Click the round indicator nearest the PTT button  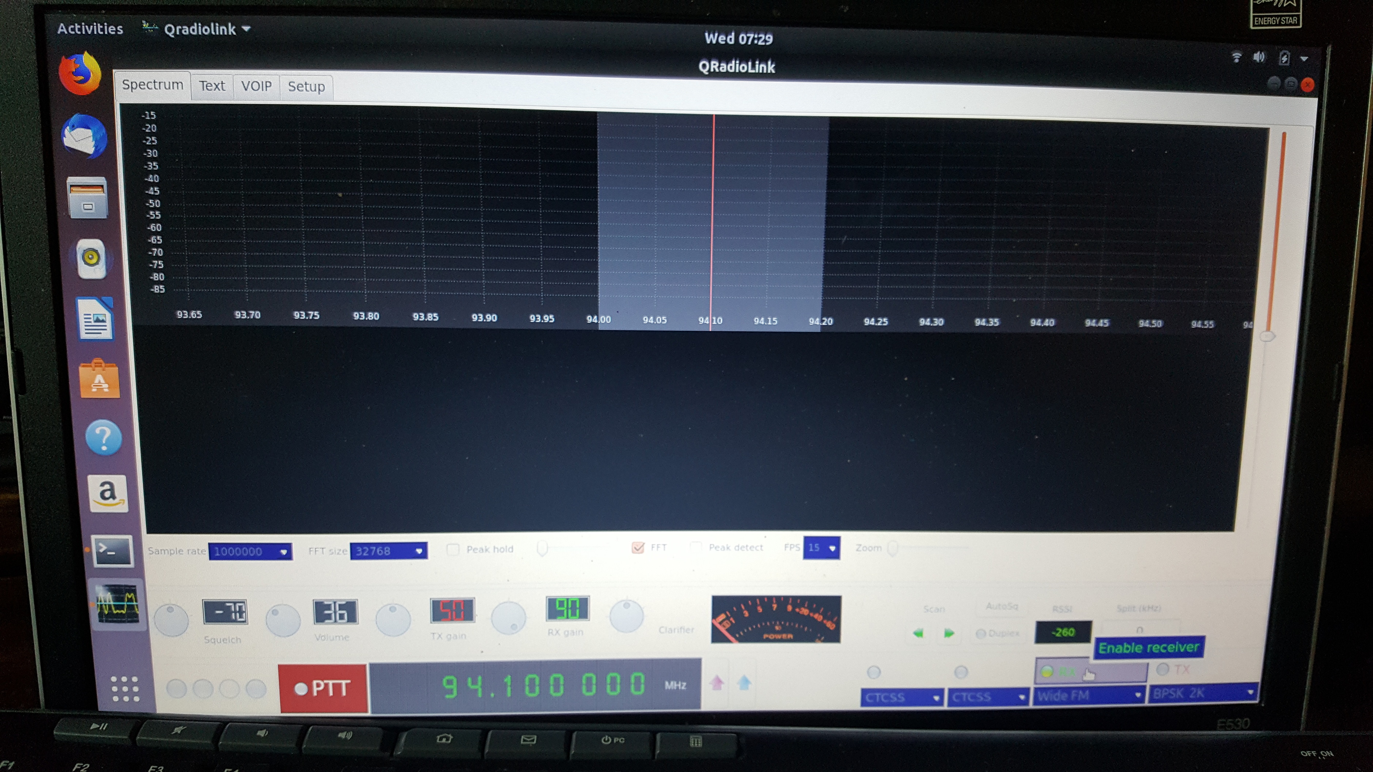pos(256,688)
